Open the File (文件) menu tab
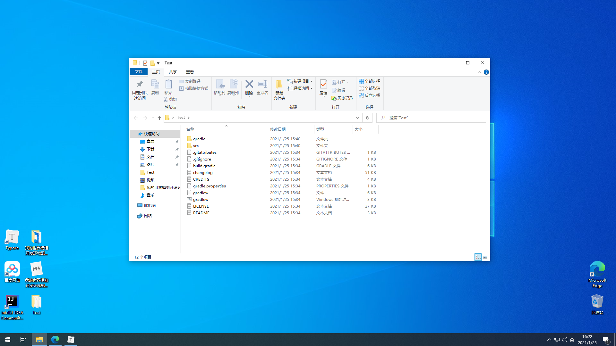Viewport: 616px width, 346px height. click(139, 72)
